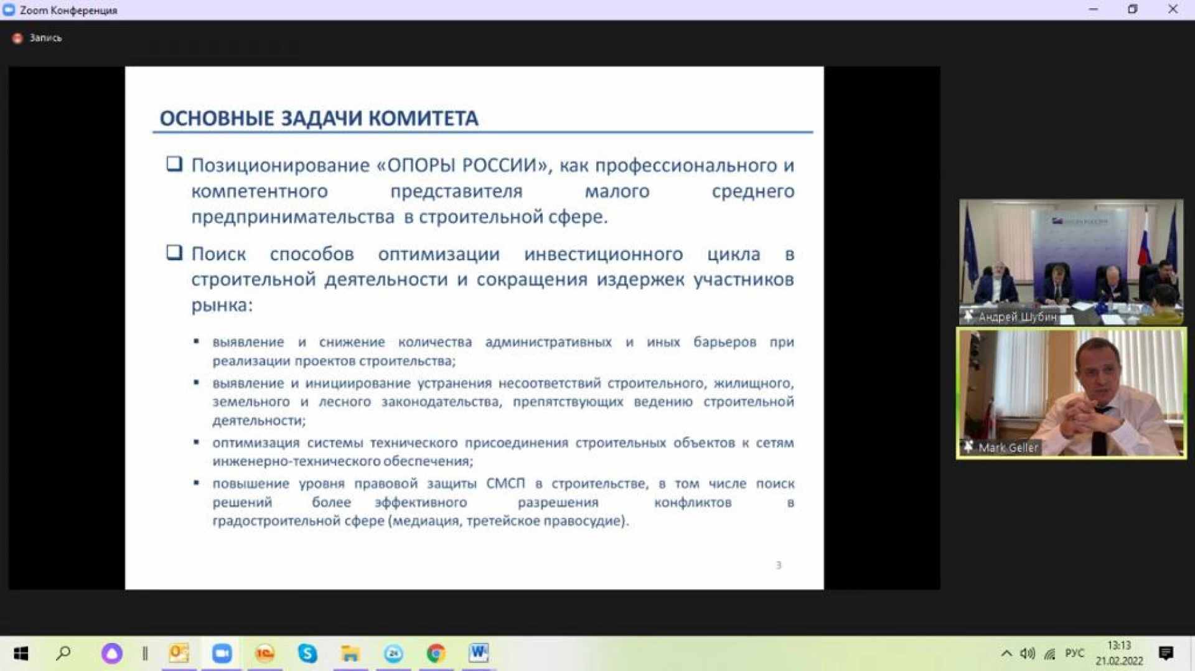Click the Zoom icon in the taskbar
The image size is (1195, 671).
(222, 653)
